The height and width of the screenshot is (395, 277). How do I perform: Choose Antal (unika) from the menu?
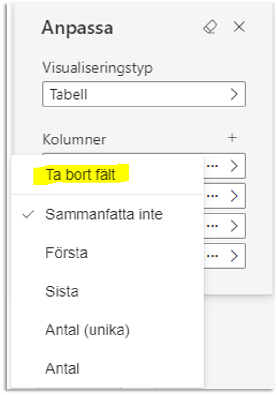coord(108,330)
